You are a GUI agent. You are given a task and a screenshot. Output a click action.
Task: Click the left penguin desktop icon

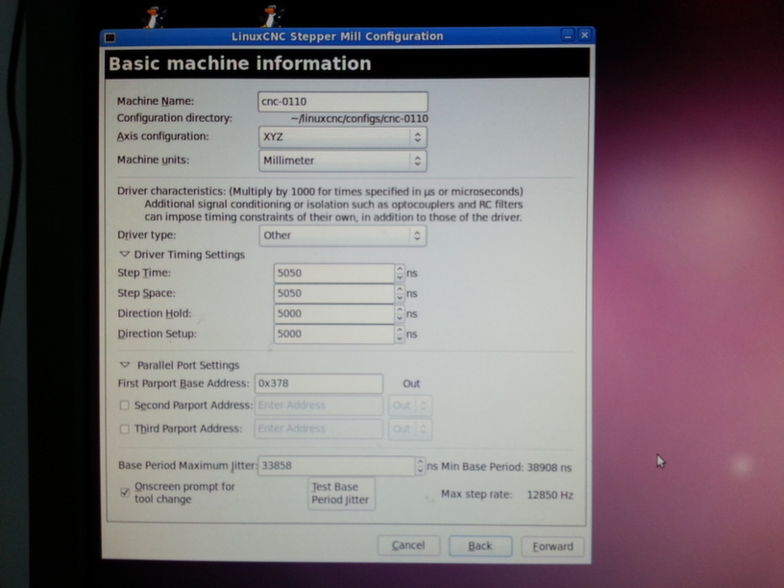(x=154, y=17)
